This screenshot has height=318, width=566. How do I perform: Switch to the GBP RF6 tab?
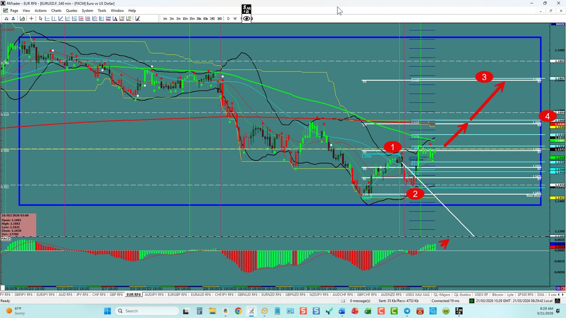pyautogui.click(x=116, y=295)
